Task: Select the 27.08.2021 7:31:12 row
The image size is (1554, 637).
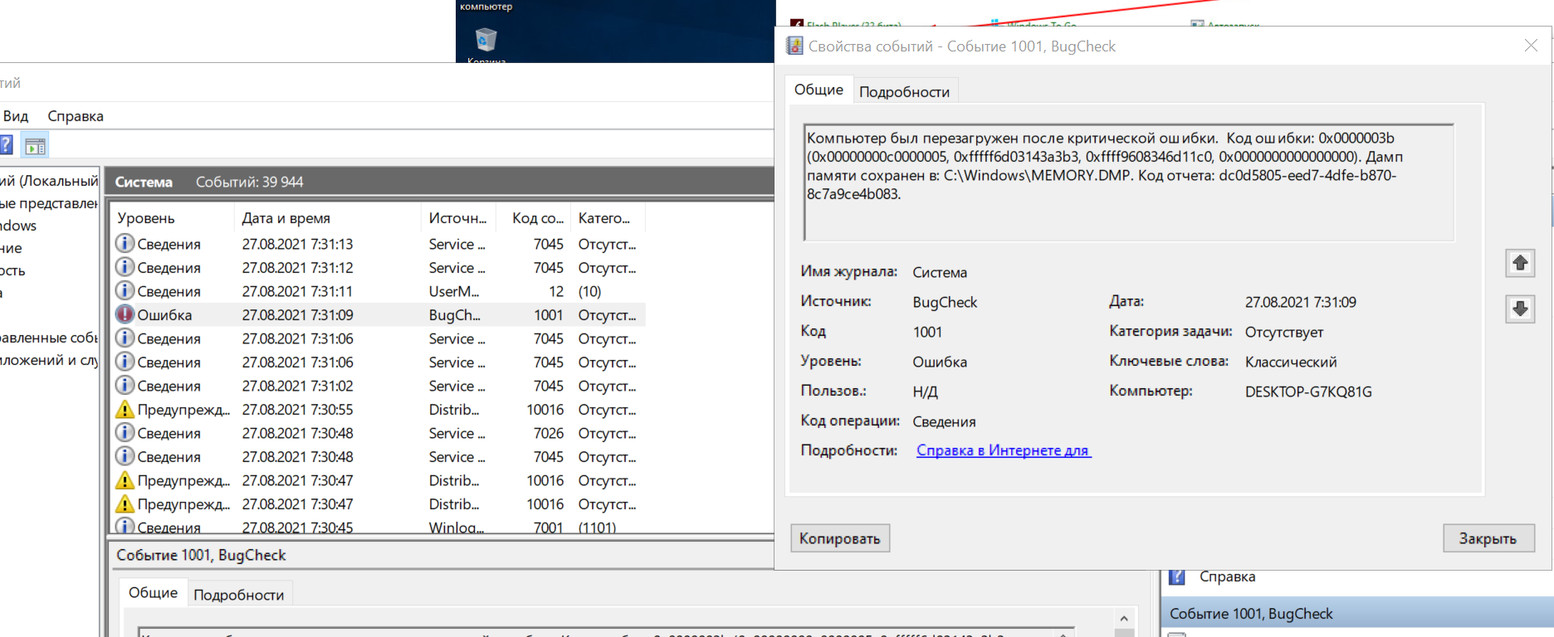Action: pyautogui.click(x=379, y=268)
